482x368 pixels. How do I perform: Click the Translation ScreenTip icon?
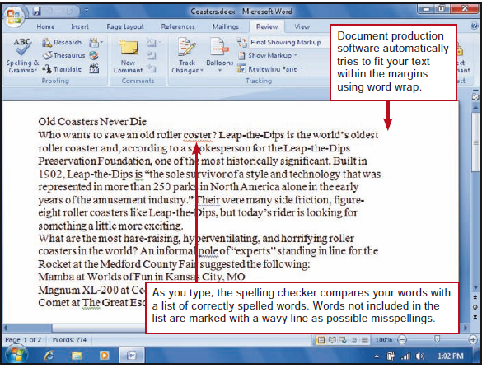point(93,42)
